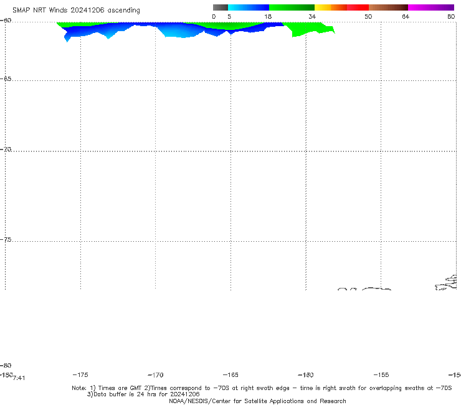The height and width of the screenshot is (405, 461).
Task: Click the color bar label '34'
Action: 312,17
